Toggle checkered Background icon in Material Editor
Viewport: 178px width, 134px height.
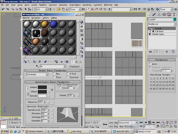[82, 31]
